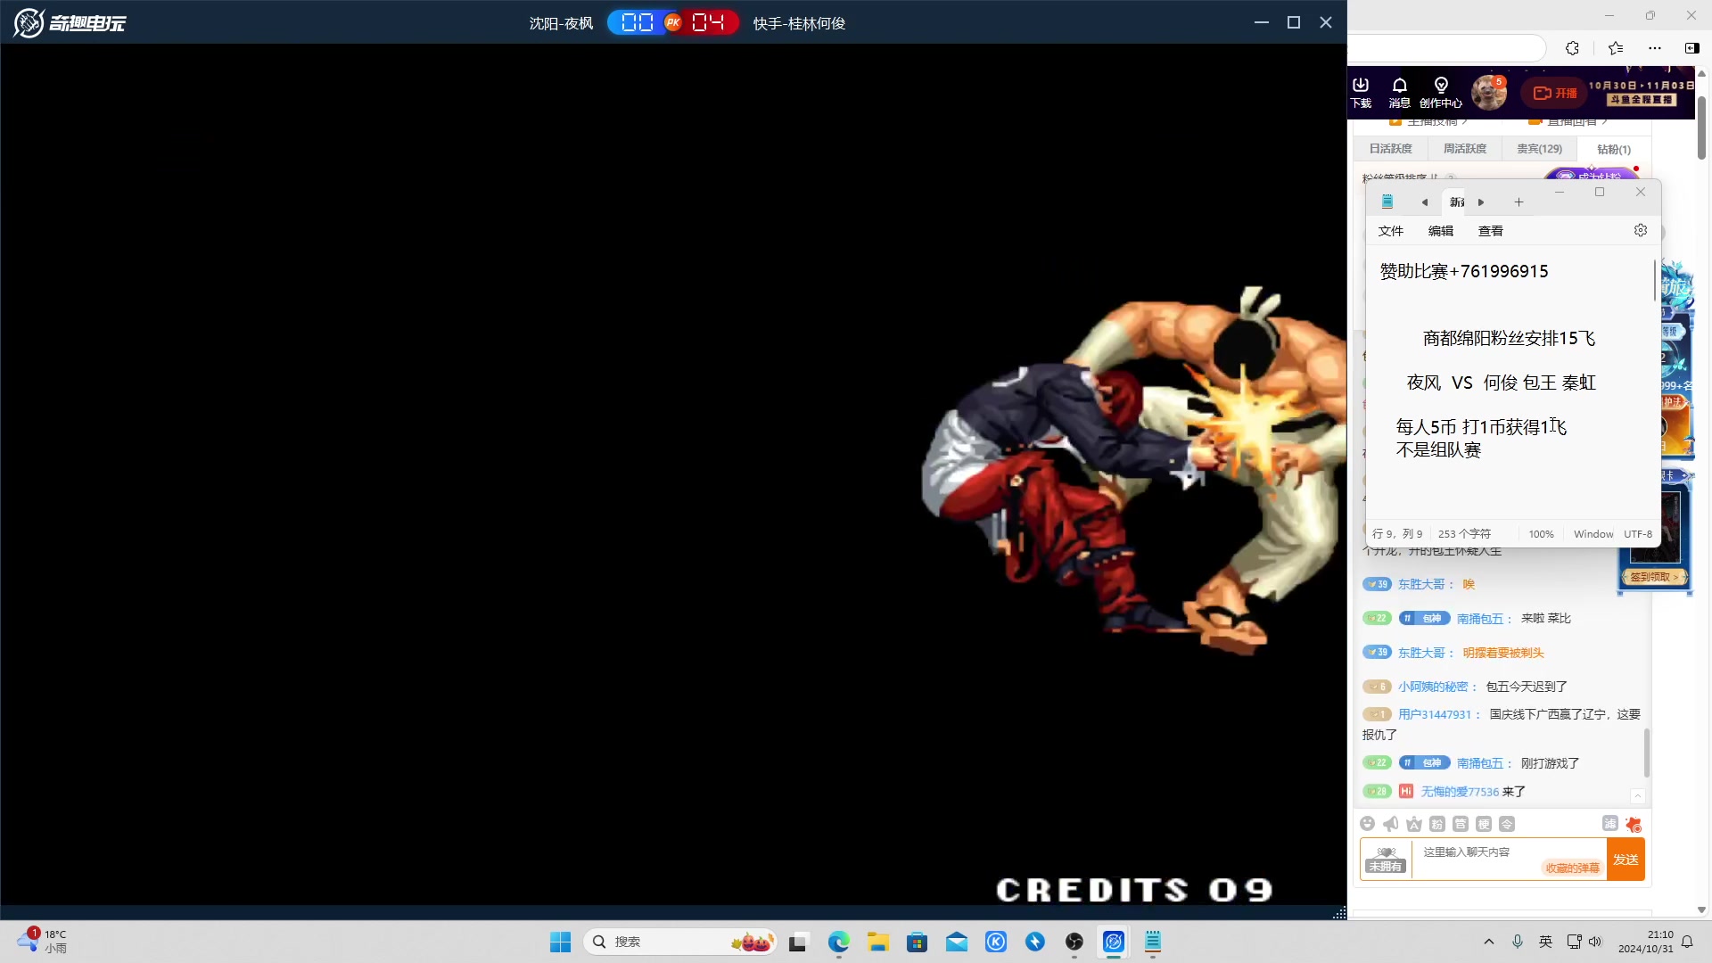Open Notepad settings gear icon
The height and width of the screenshot is (963, 1712).
[1641, 230]
